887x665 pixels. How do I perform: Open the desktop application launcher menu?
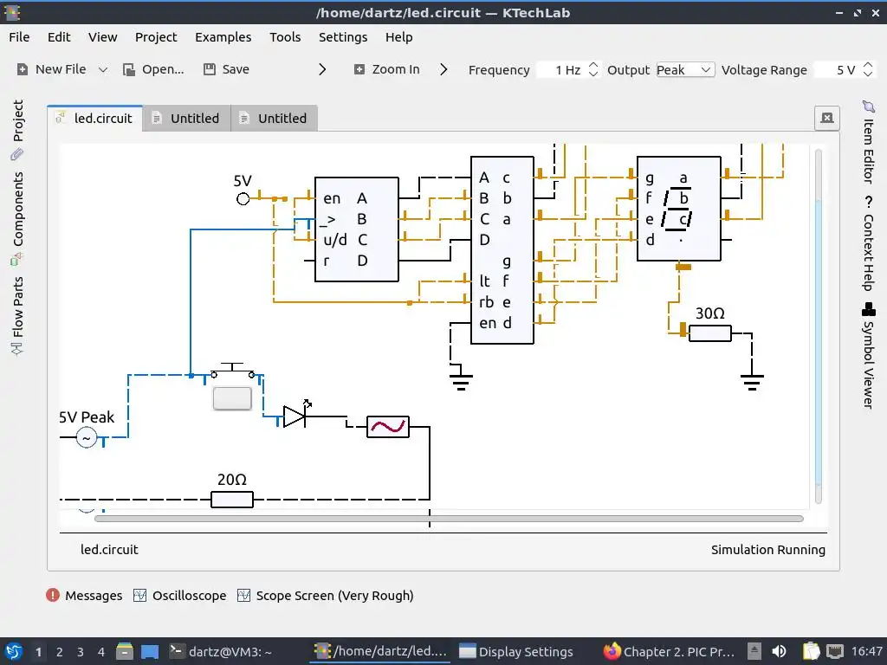(x=14, y=651)
